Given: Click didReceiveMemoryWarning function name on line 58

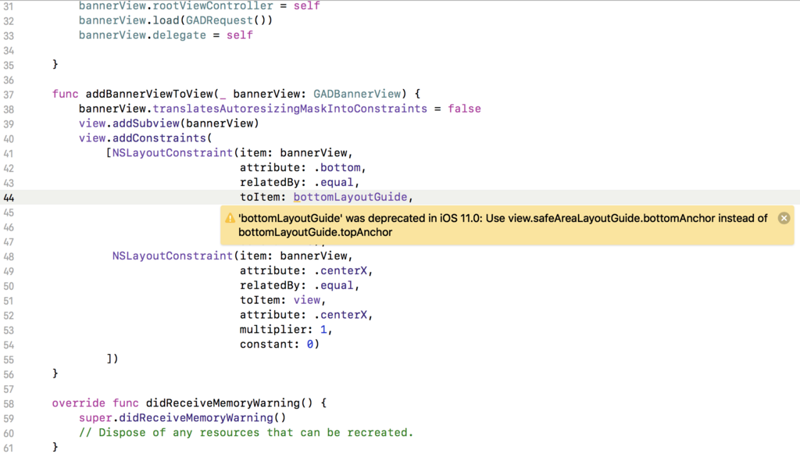Looking at the screenshot, I should (x=223, y=403).
